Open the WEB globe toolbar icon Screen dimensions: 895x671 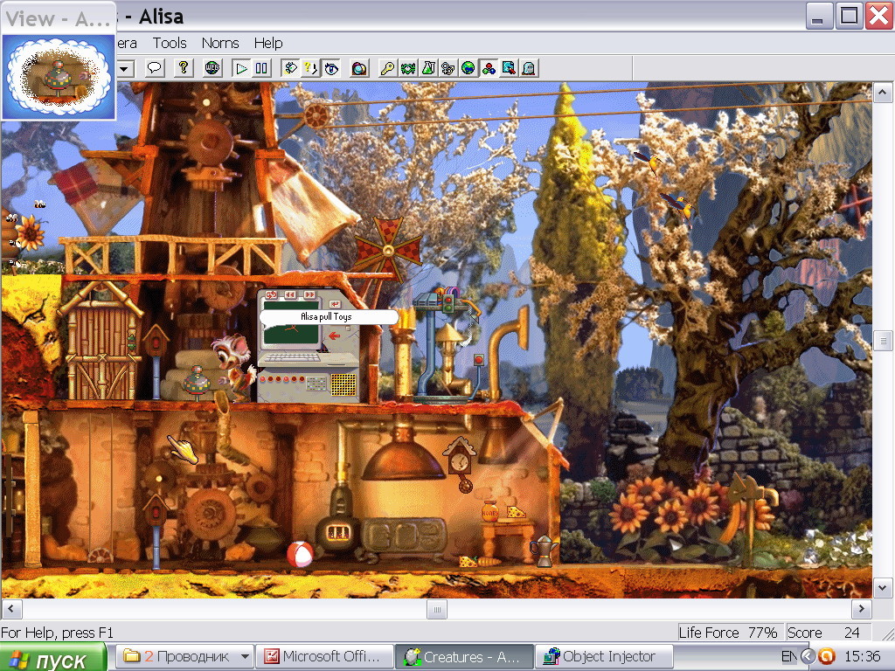click(212, 68)
